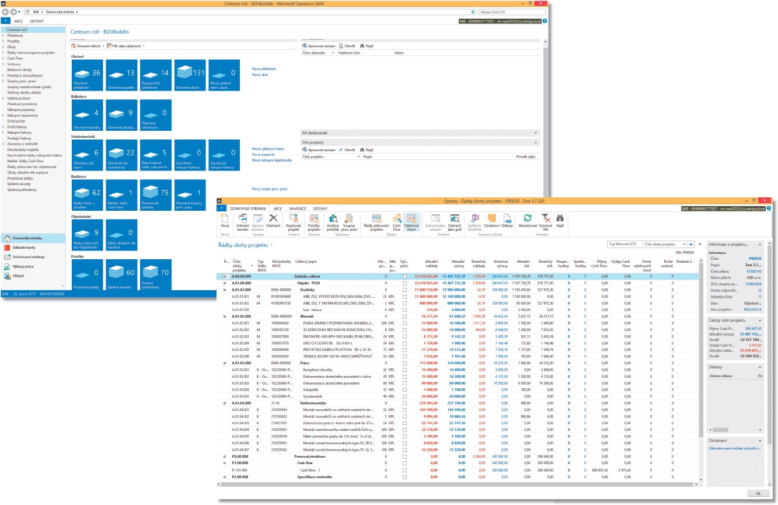Open Výběrová řízení ribbon icon
Image resolution: width=778 pixels, height=505 pixels.
411,221
